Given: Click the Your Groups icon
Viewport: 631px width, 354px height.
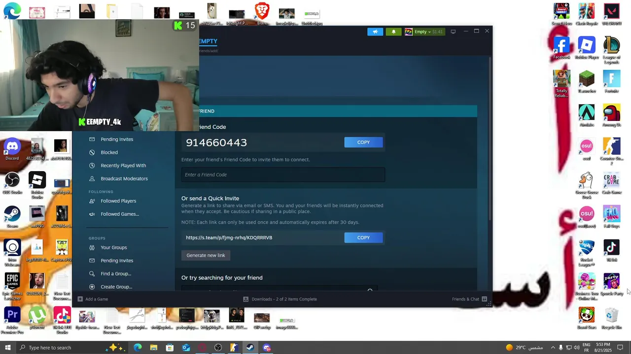Looking at the screenshot, I should pyautogui.click(x=92, y=247).
